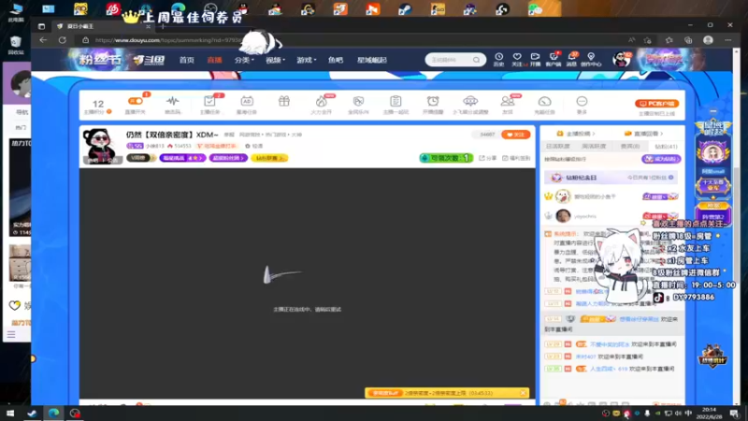
Task: Click the purple star challenge badge
Action: [x=182, y=158]
